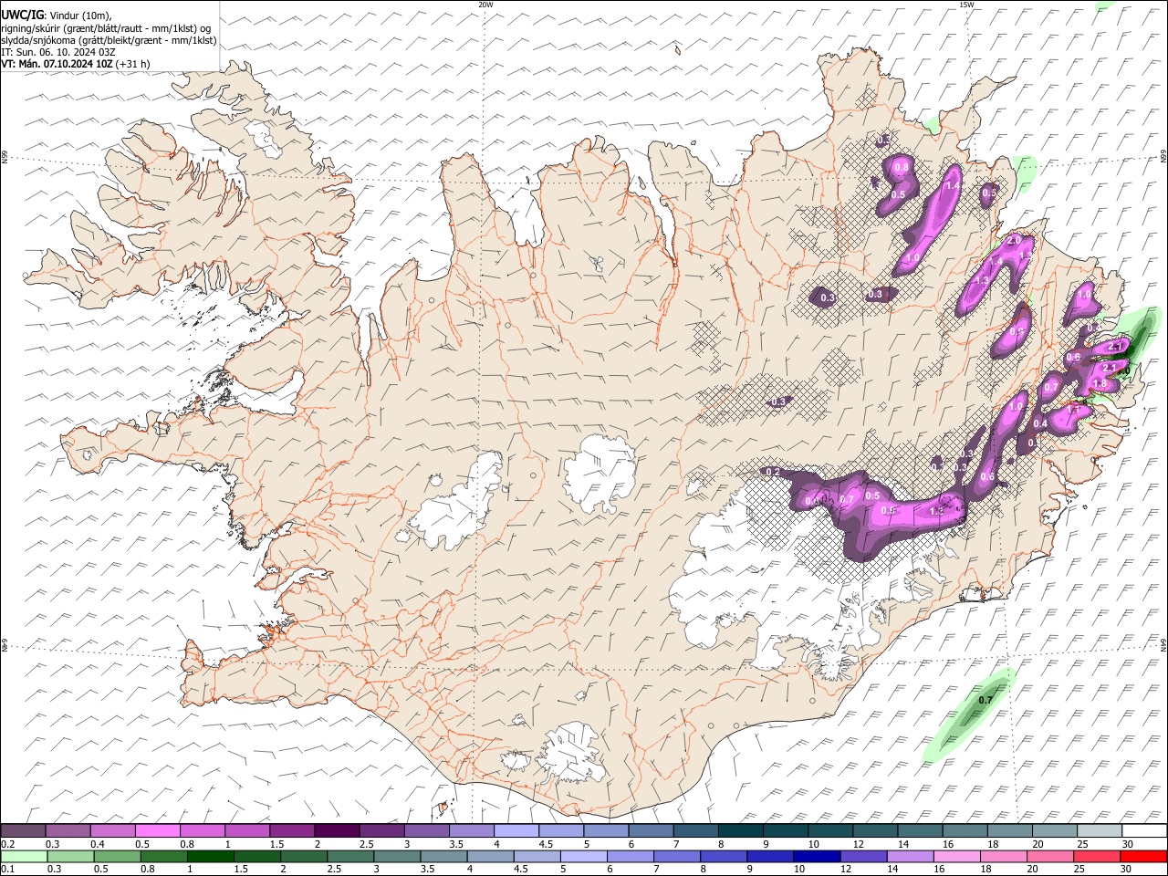Click the dark purple 2 swatch in snow legend
This screenshot has width=1168, height=876.
coord(337,831)
